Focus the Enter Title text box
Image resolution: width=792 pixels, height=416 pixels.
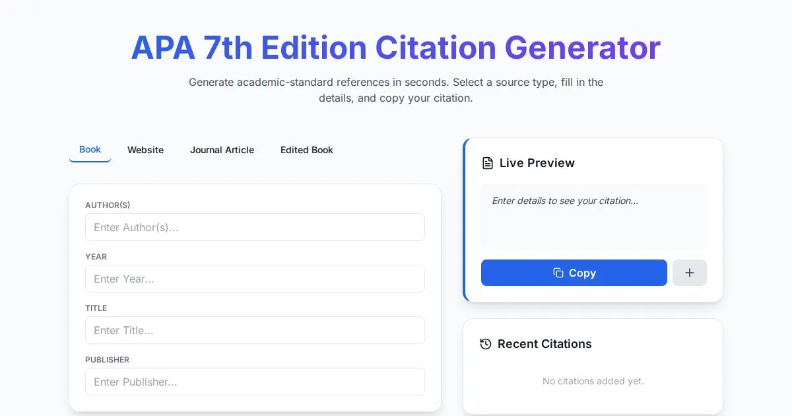click(255, 330)
